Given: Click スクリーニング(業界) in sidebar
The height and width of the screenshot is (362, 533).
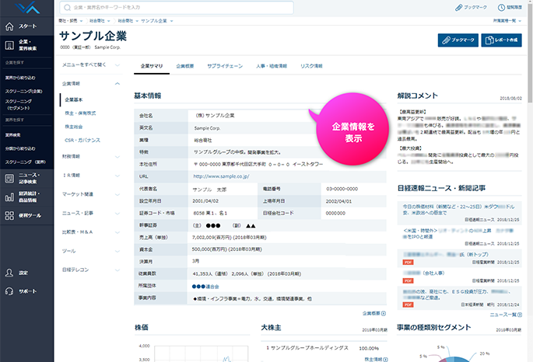Looking at the screenshot, I should coord(25,162).
